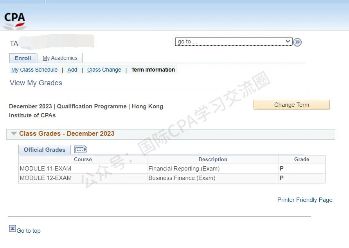Click the P grade for Module 12
Screen dimensions: 349x248
[x=282, y=178]
